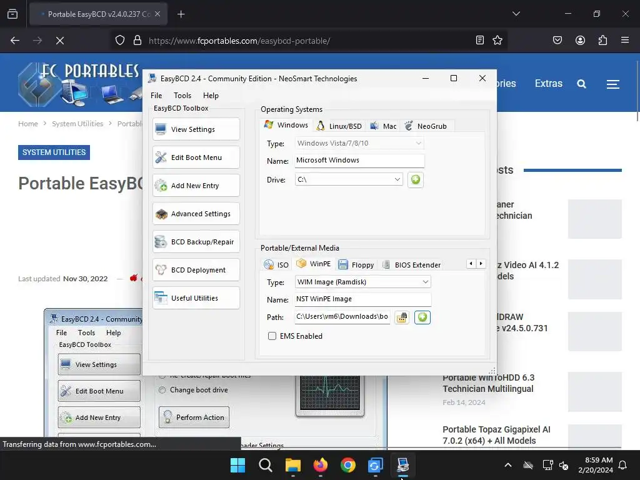The height and width of the screenshot is (480, 640).
Task: Click green add entry icon next to Drive
Action: [416, 179]
